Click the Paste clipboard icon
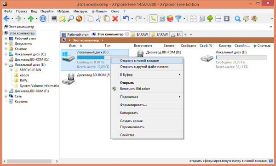Image resolution: width=276 pixels, height=166 pixels. pos(107,18)
